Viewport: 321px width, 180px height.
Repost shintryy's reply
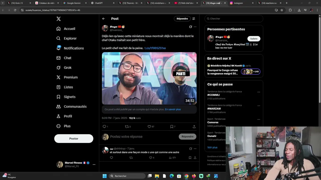click(x=131, y=158)
